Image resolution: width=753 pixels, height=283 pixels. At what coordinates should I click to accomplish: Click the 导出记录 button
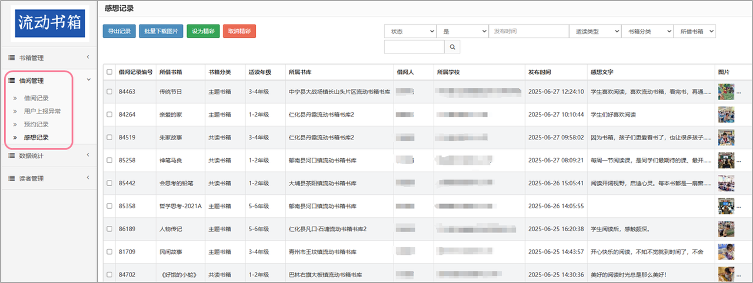pos(119,31)
